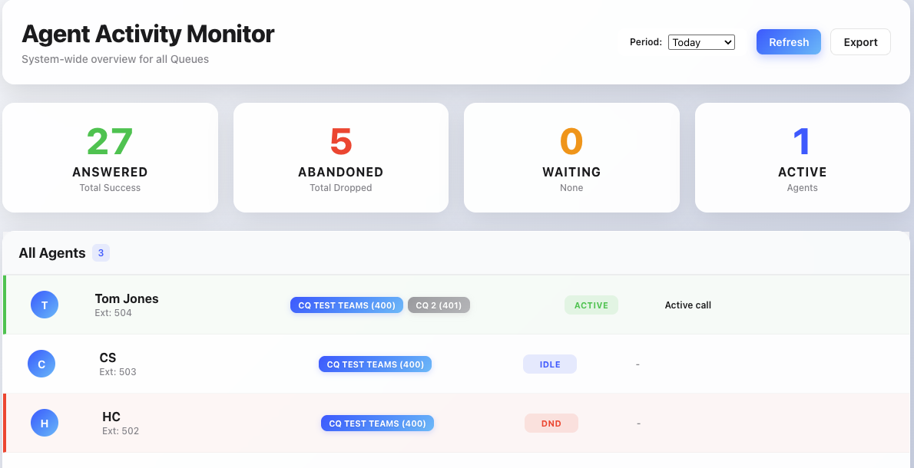Open the Abandoned calls card
This screenshot has width=914, height=468.
click(341, 158)
